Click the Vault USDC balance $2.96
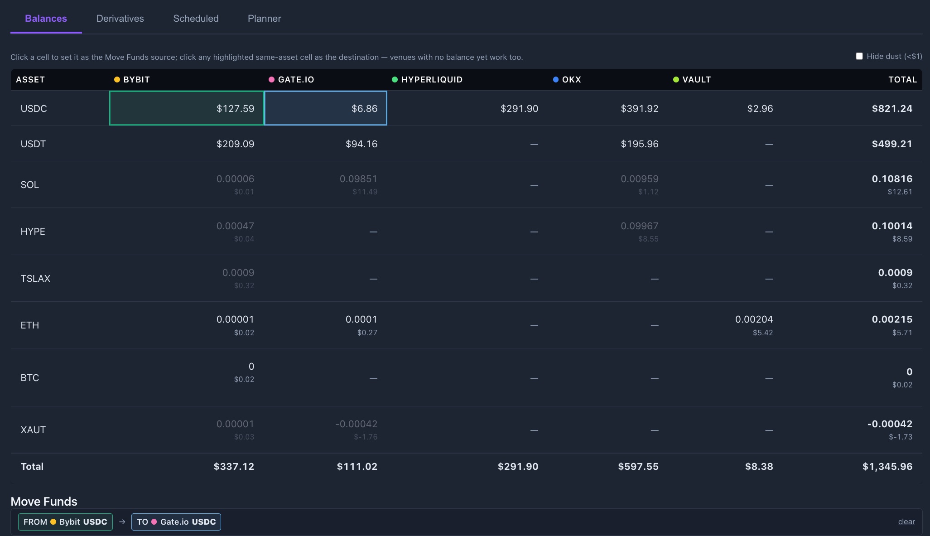This screenshot has width=930, height=536. (x=760, y=109)
